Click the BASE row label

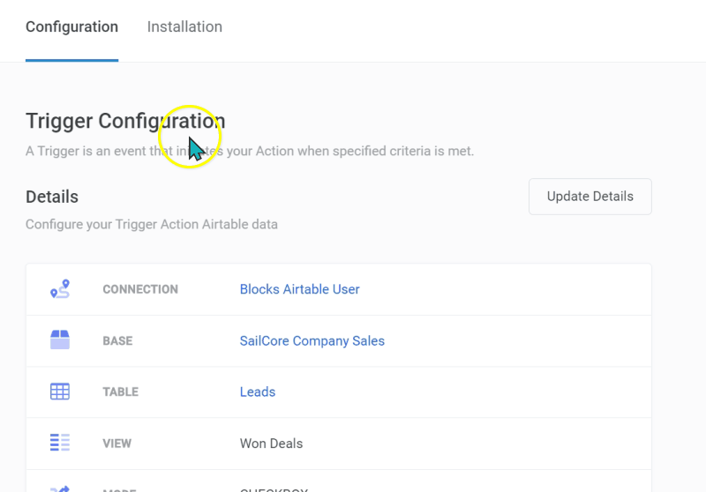tap(117, 340)
